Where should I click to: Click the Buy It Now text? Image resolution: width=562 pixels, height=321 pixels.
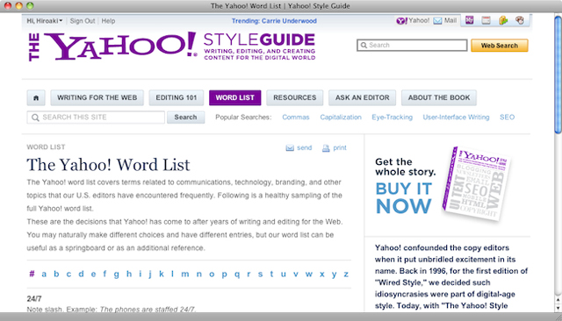[404, 197]
